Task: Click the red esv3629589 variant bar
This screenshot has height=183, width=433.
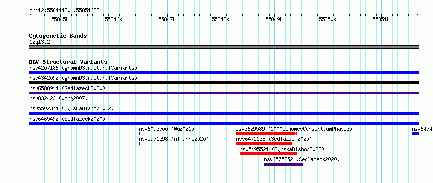Action: coord(267,134)
